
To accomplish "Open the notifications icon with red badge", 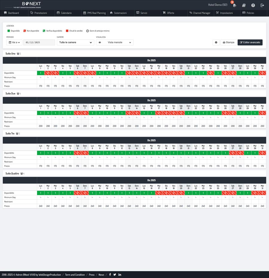I will pyautogui.click(x=234, y=5).
